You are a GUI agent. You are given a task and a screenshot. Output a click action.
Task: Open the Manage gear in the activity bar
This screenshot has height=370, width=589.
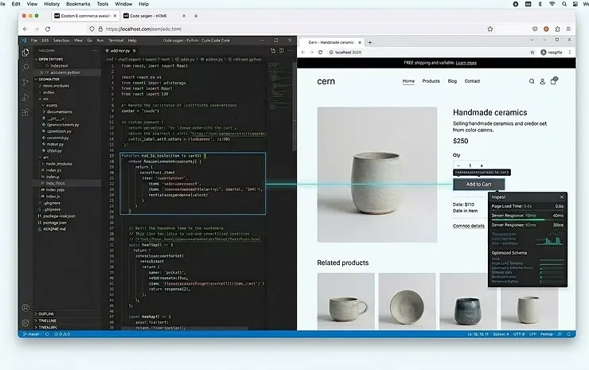point(25,322)
